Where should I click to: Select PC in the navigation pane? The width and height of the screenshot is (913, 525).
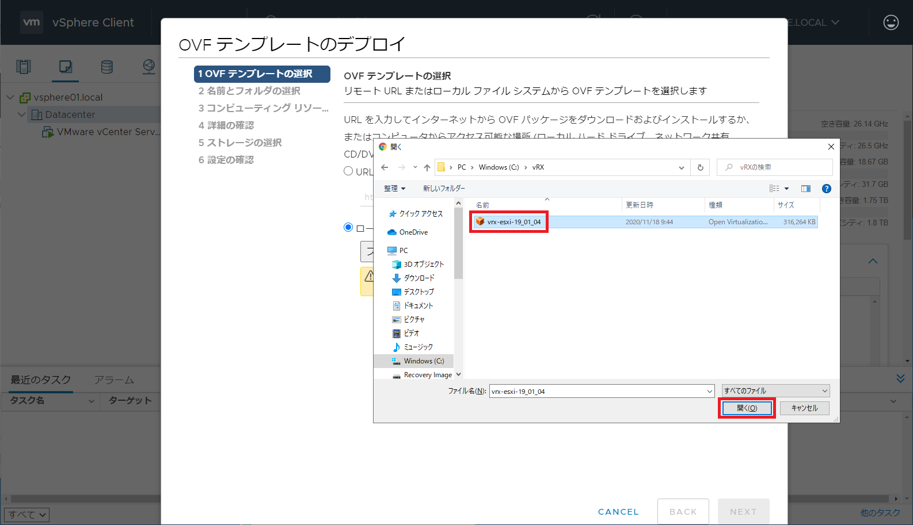398,251
